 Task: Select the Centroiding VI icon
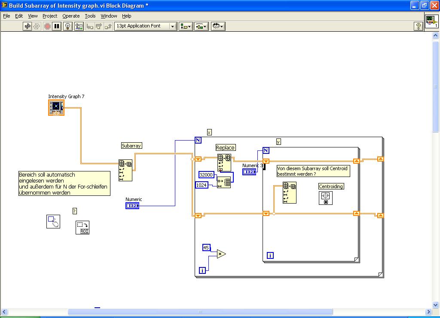(325, 198)
